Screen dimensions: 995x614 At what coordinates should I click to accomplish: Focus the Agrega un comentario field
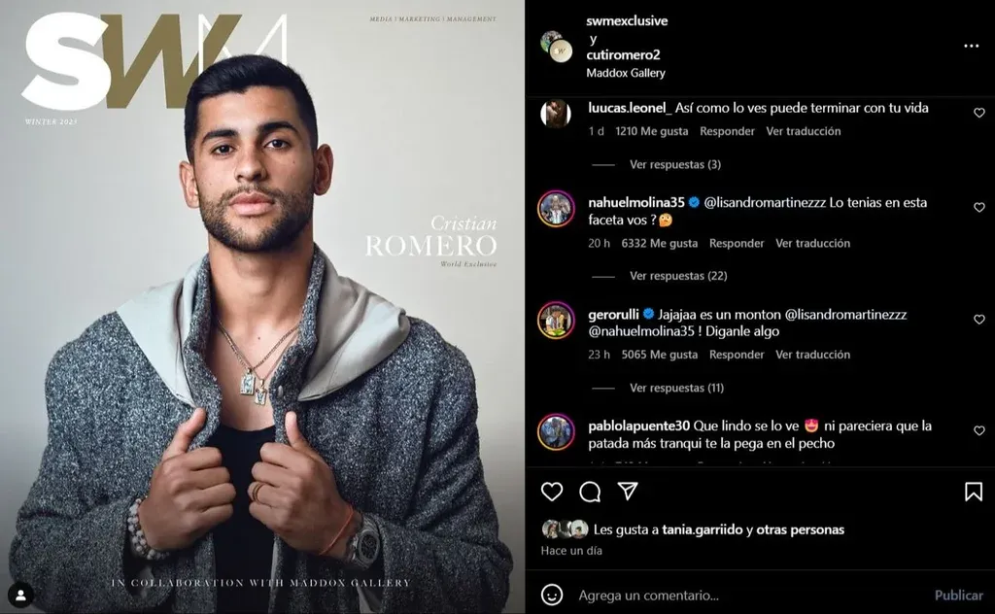tap(749, 595)
